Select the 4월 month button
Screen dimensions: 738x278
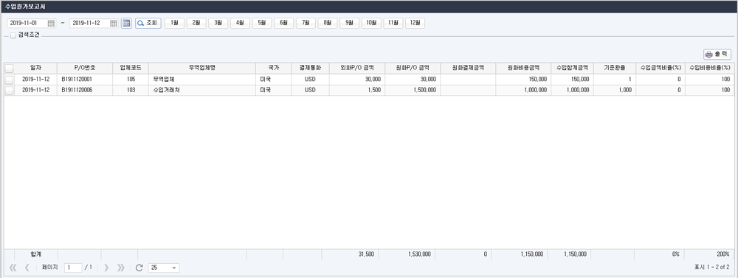(240, 23)
